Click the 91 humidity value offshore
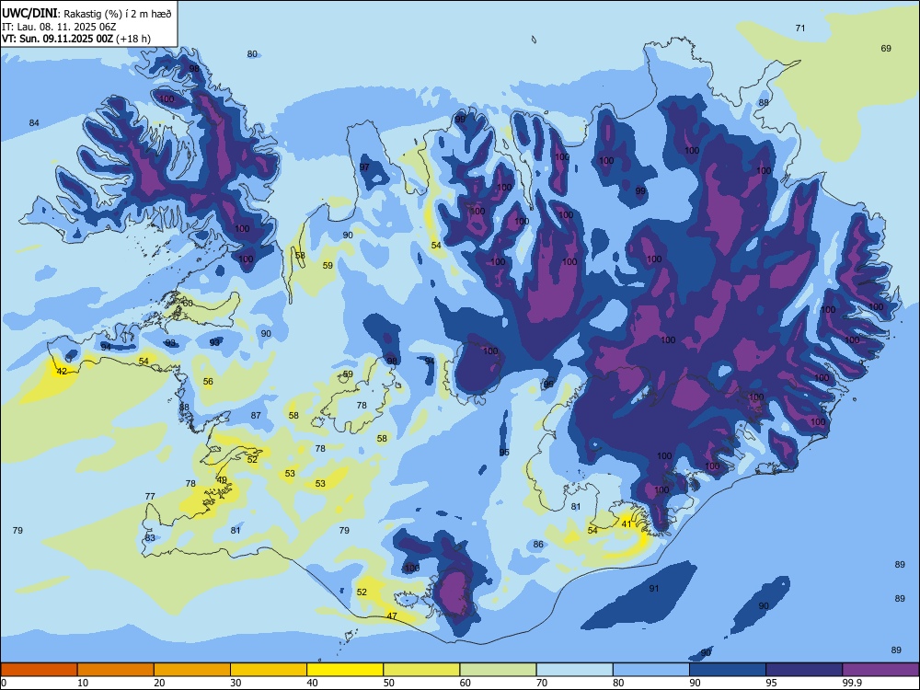Screen dimensions: 920x690 (x=654, y=589)
